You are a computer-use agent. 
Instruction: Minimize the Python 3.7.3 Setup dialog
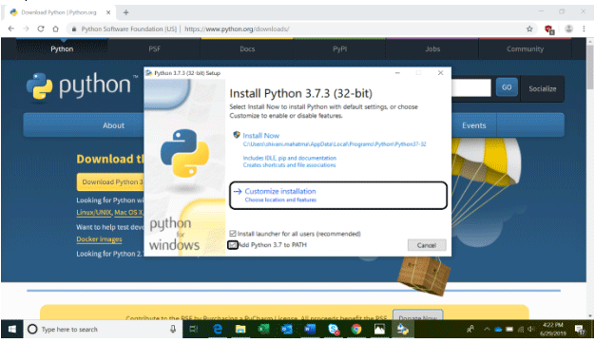(397, 73)
